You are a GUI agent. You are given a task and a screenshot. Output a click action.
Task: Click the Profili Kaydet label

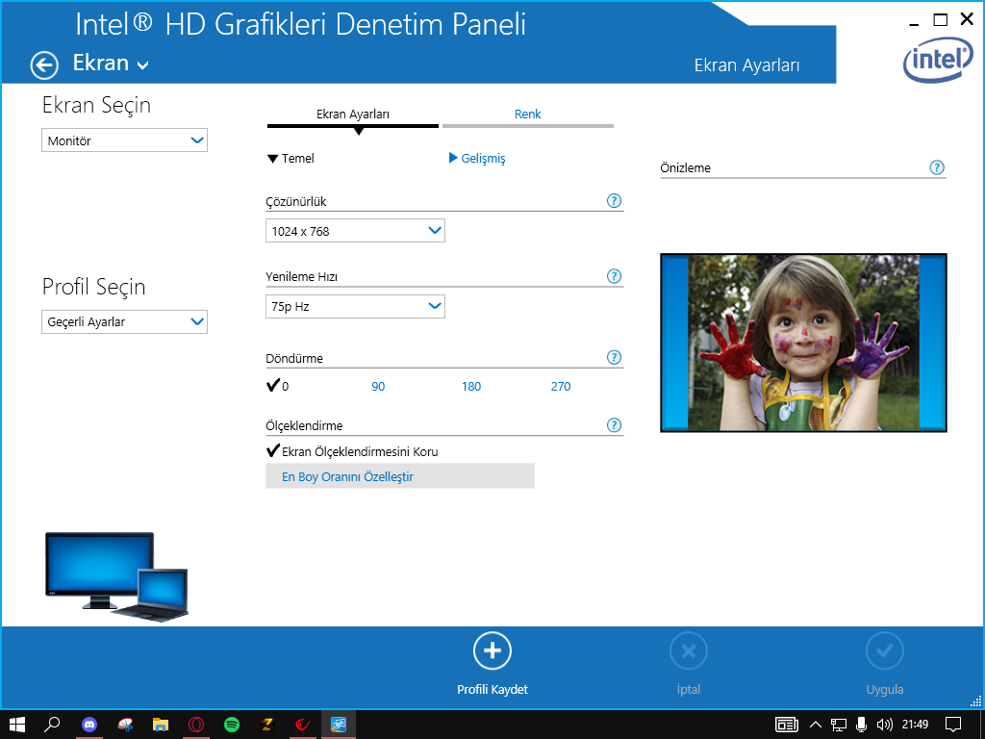point(492,689)
